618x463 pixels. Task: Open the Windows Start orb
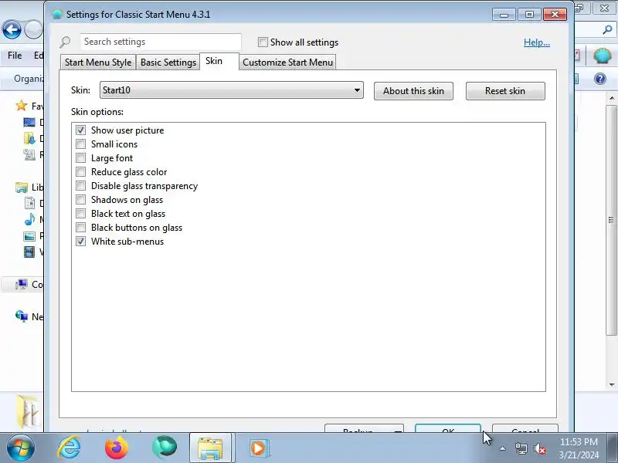click(x=21, y=448)
